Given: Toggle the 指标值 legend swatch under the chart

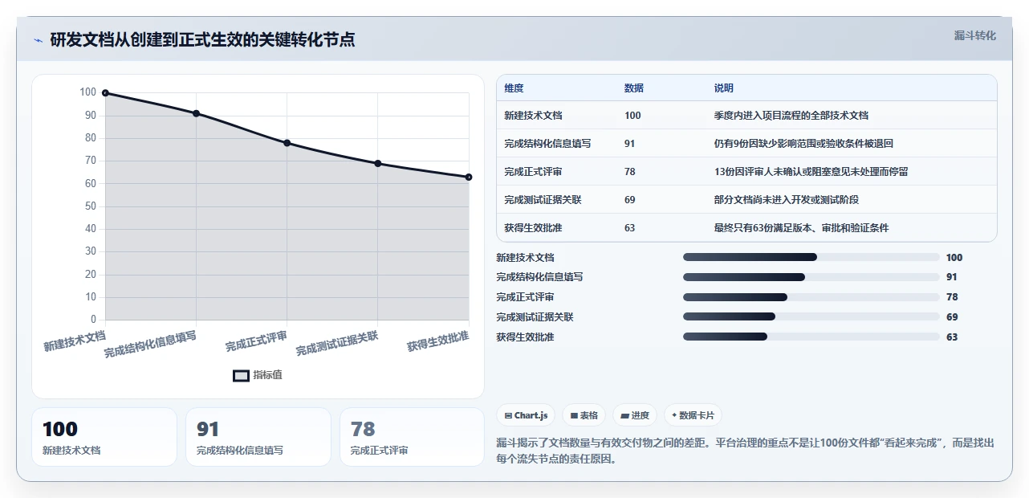Looking at the screenshot, I should tap(241, 375).
